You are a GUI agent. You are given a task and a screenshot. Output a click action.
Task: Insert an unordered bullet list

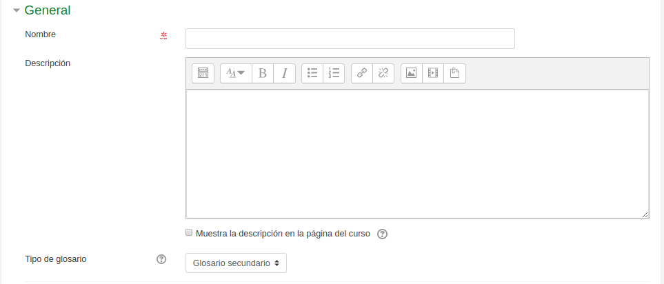[312, 73]
